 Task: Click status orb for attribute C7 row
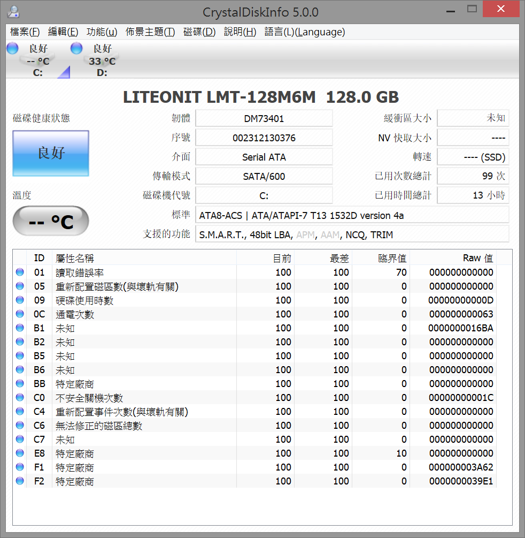20,439
